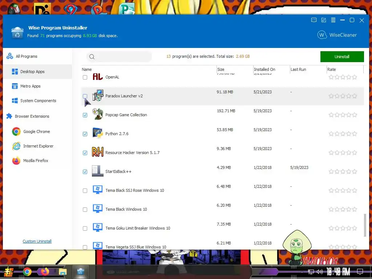Image resolution: width=372 pixels, height=279 pixels.
Task: Rate Paradox Launcher v2 with stars
Action: point(343,96)
